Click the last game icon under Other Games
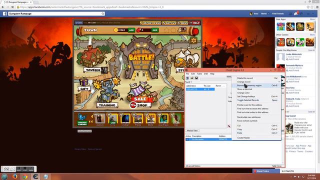The width and height of the screenshot is (320, 180). point(309,42)
